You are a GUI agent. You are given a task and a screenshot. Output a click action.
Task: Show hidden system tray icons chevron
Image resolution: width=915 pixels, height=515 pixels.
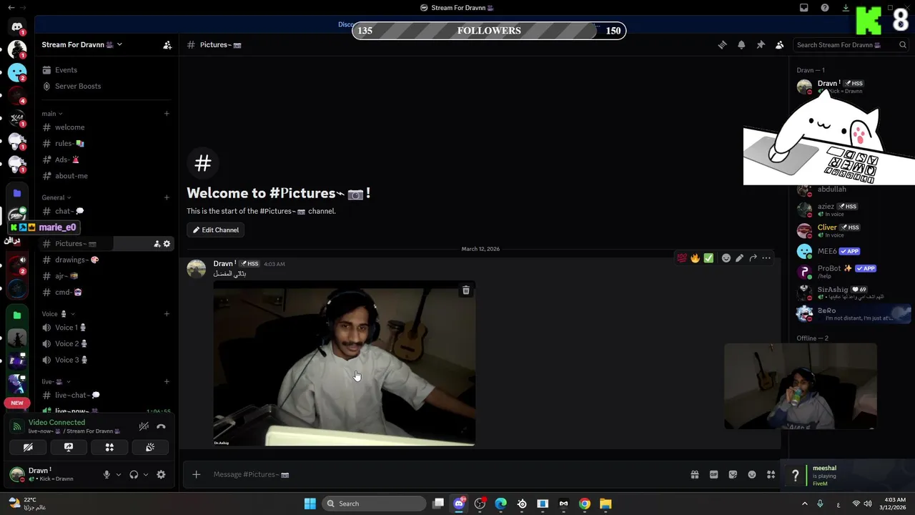[x=804, y=504]
